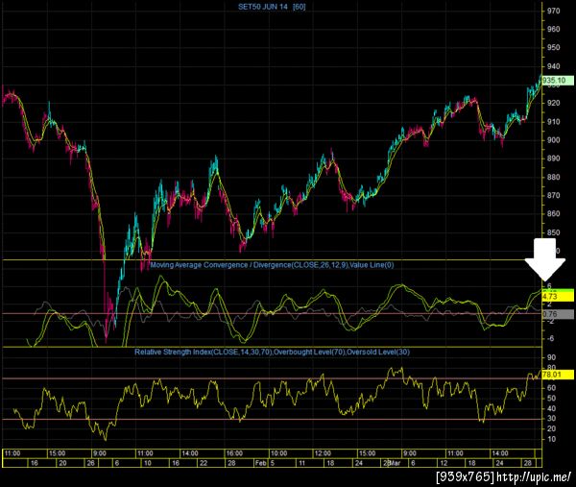Click the current price tag 935.10
576x487 pixels.
(x=558, y=81)
